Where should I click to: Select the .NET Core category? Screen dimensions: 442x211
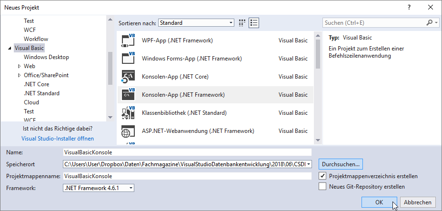(36, 84)
